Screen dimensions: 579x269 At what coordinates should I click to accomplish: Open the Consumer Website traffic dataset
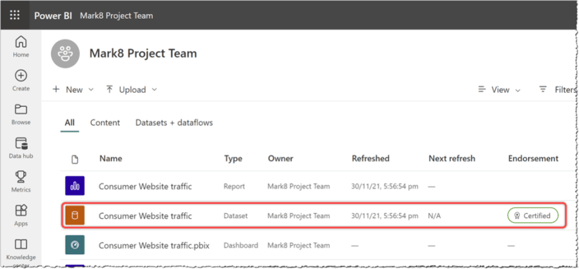(145, 216)
